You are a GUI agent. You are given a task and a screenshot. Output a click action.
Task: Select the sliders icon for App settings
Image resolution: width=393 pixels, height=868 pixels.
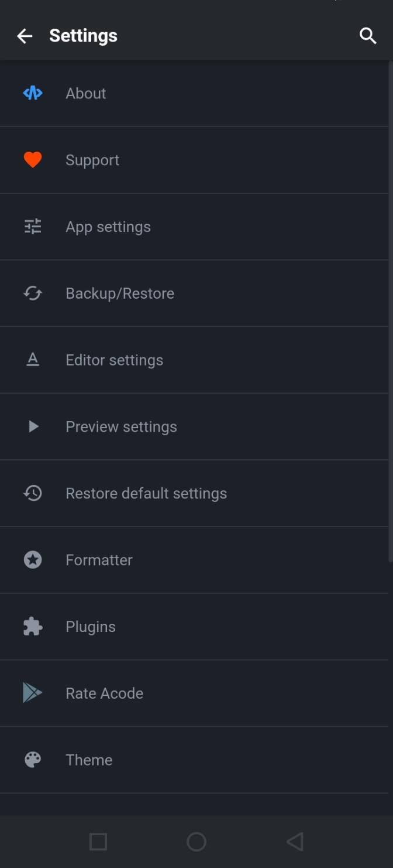[33, 227]
